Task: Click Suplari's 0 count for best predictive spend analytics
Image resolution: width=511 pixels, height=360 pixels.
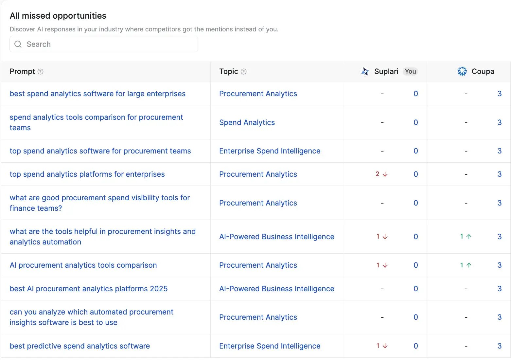Action: click(416, 346)
